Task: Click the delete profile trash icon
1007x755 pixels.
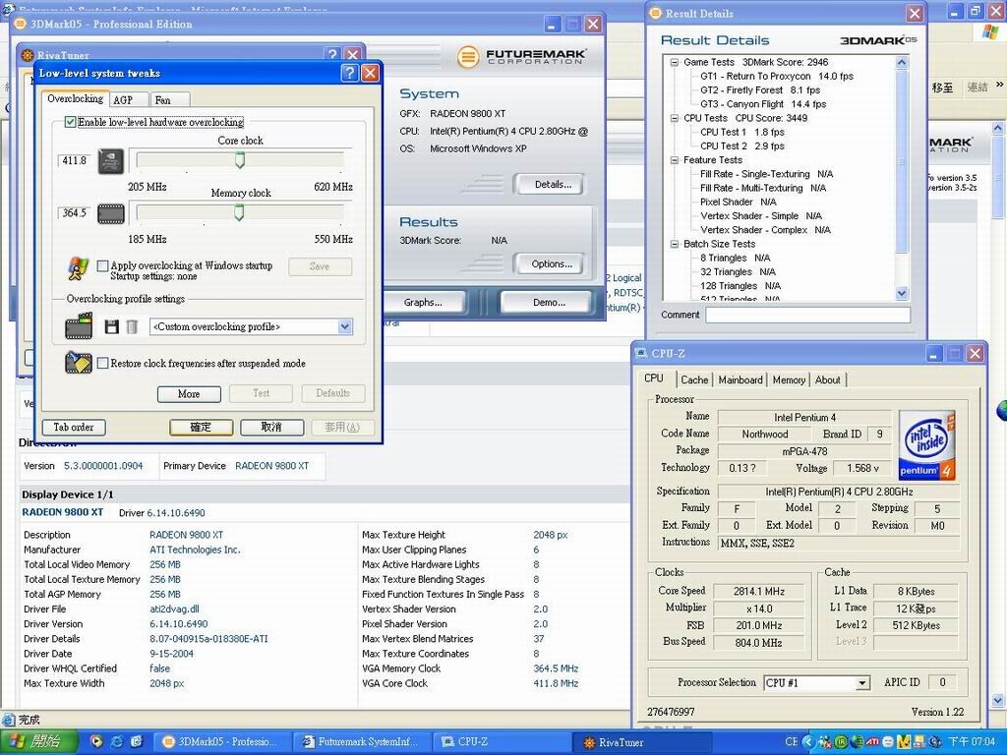Action: (x=132, y=326)
